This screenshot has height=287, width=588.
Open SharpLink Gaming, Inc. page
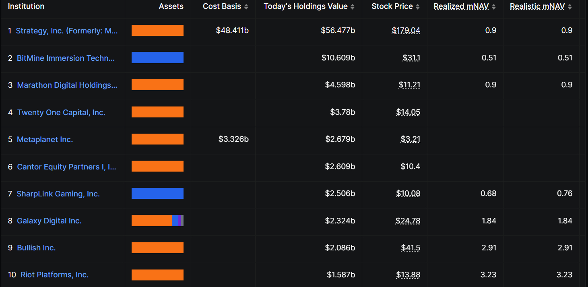(x=58, y=194)
